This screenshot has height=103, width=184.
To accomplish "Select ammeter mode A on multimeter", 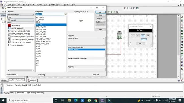I will 133,36.
